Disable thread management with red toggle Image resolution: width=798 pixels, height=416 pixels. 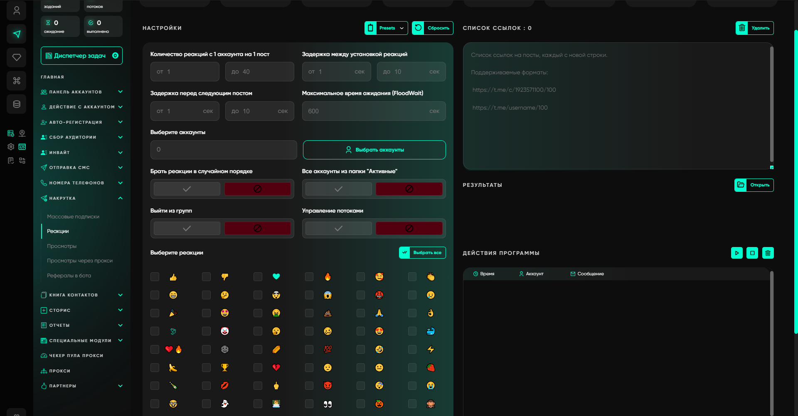tap(409, 228)
